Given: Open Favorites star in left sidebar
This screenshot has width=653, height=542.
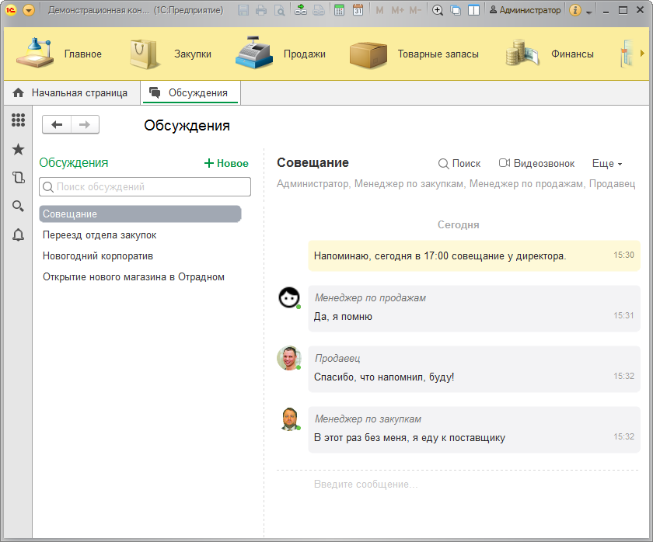Looking at the screenshot, I should pos(18,149).
